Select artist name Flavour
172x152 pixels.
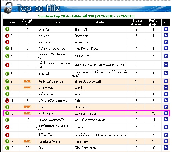tap(80, 127)
